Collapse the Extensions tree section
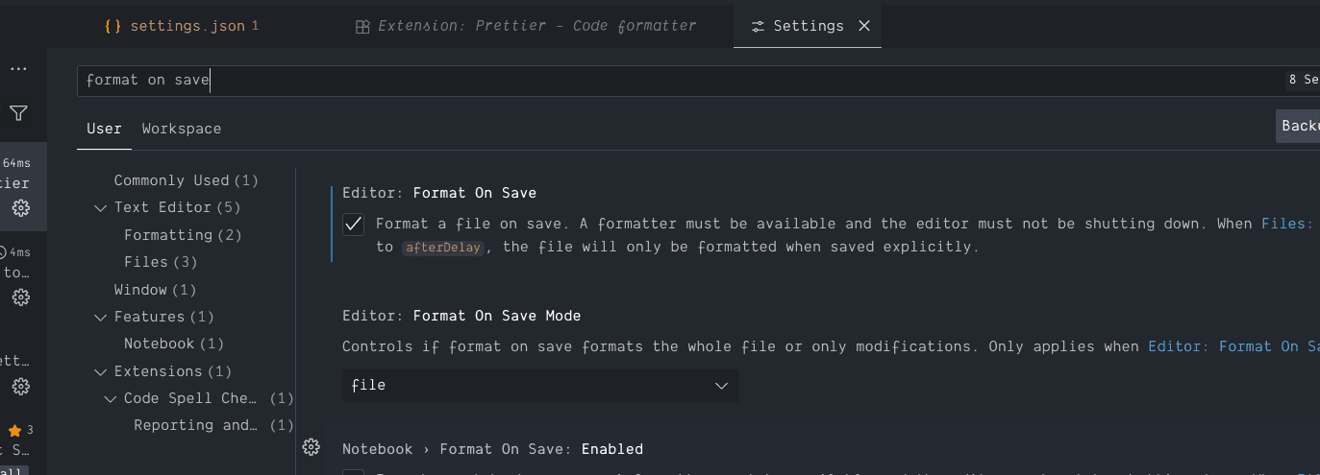 (101, 371)
